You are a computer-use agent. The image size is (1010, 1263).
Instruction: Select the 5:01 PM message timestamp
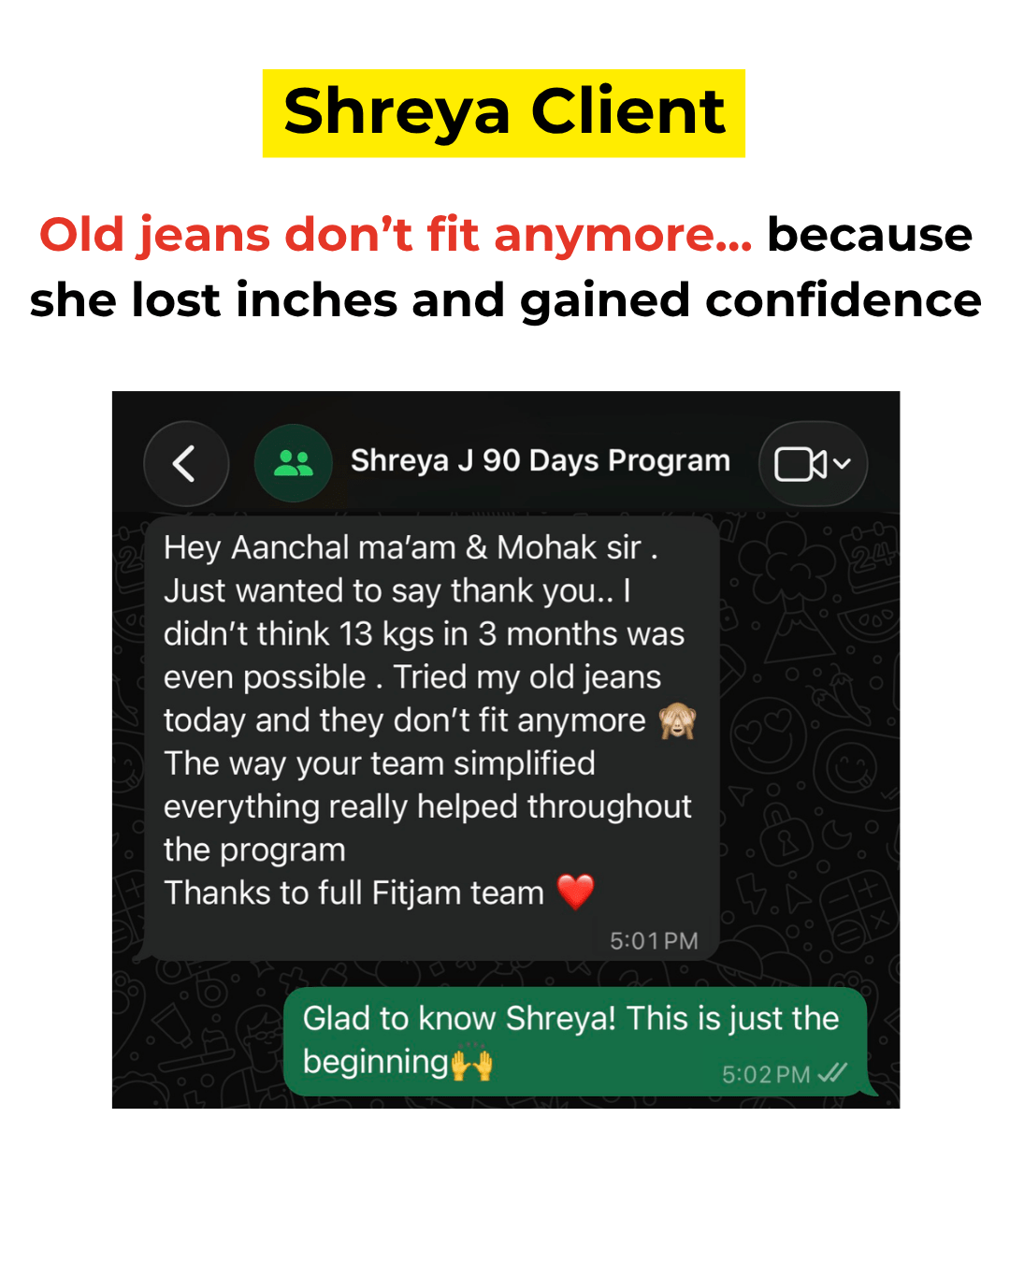click(655, 941)
